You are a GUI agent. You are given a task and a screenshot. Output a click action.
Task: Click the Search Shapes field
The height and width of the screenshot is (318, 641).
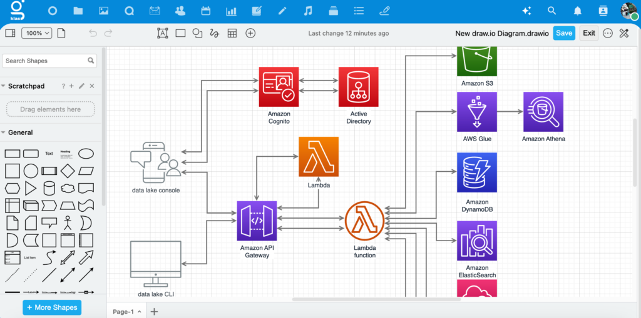click(x=49, y=61)
